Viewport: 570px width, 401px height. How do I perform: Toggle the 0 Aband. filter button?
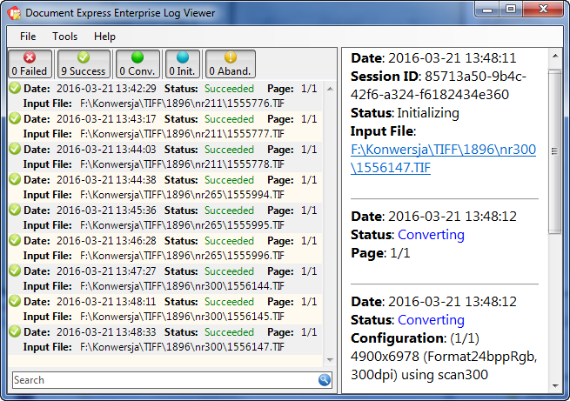point(231,63)
